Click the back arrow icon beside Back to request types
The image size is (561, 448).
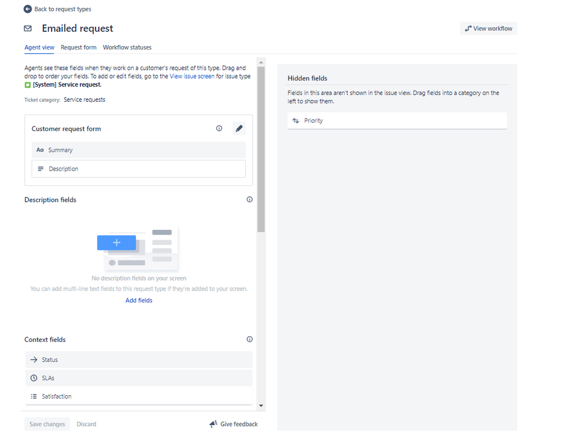coord(28,9)
